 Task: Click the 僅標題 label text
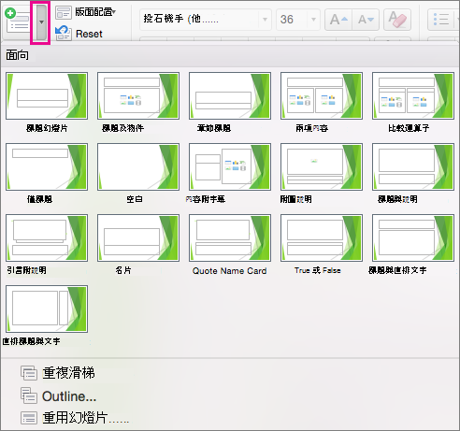click(x=39, y=199)
